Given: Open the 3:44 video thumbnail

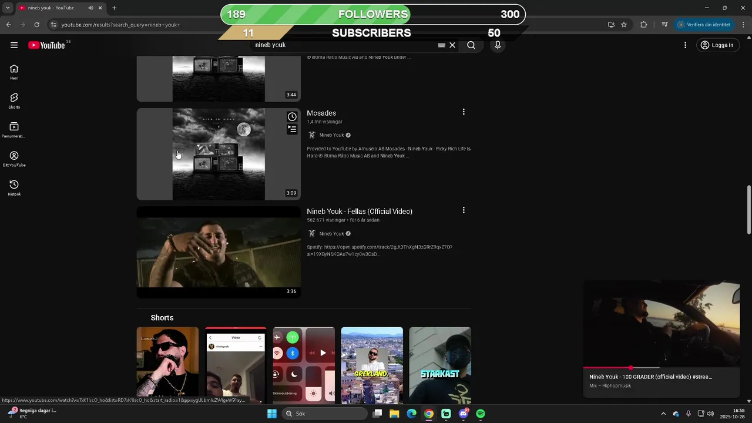Looking at the screenshot, I should (x=219, y=79).
